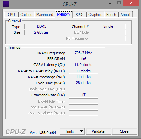
Task: Switch to the SPD tab
Action: (x=79, y=15)
